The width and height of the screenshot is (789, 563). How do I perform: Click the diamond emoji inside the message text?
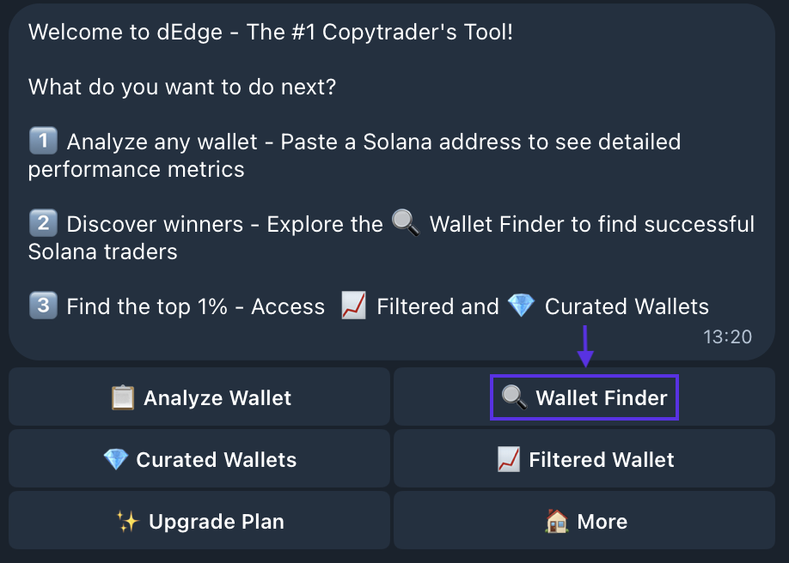point(522,306)
